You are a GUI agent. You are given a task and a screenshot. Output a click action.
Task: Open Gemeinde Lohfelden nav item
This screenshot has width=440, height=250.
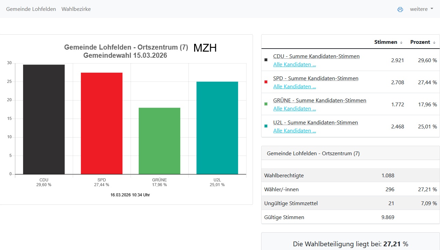[x=31, y=9]
